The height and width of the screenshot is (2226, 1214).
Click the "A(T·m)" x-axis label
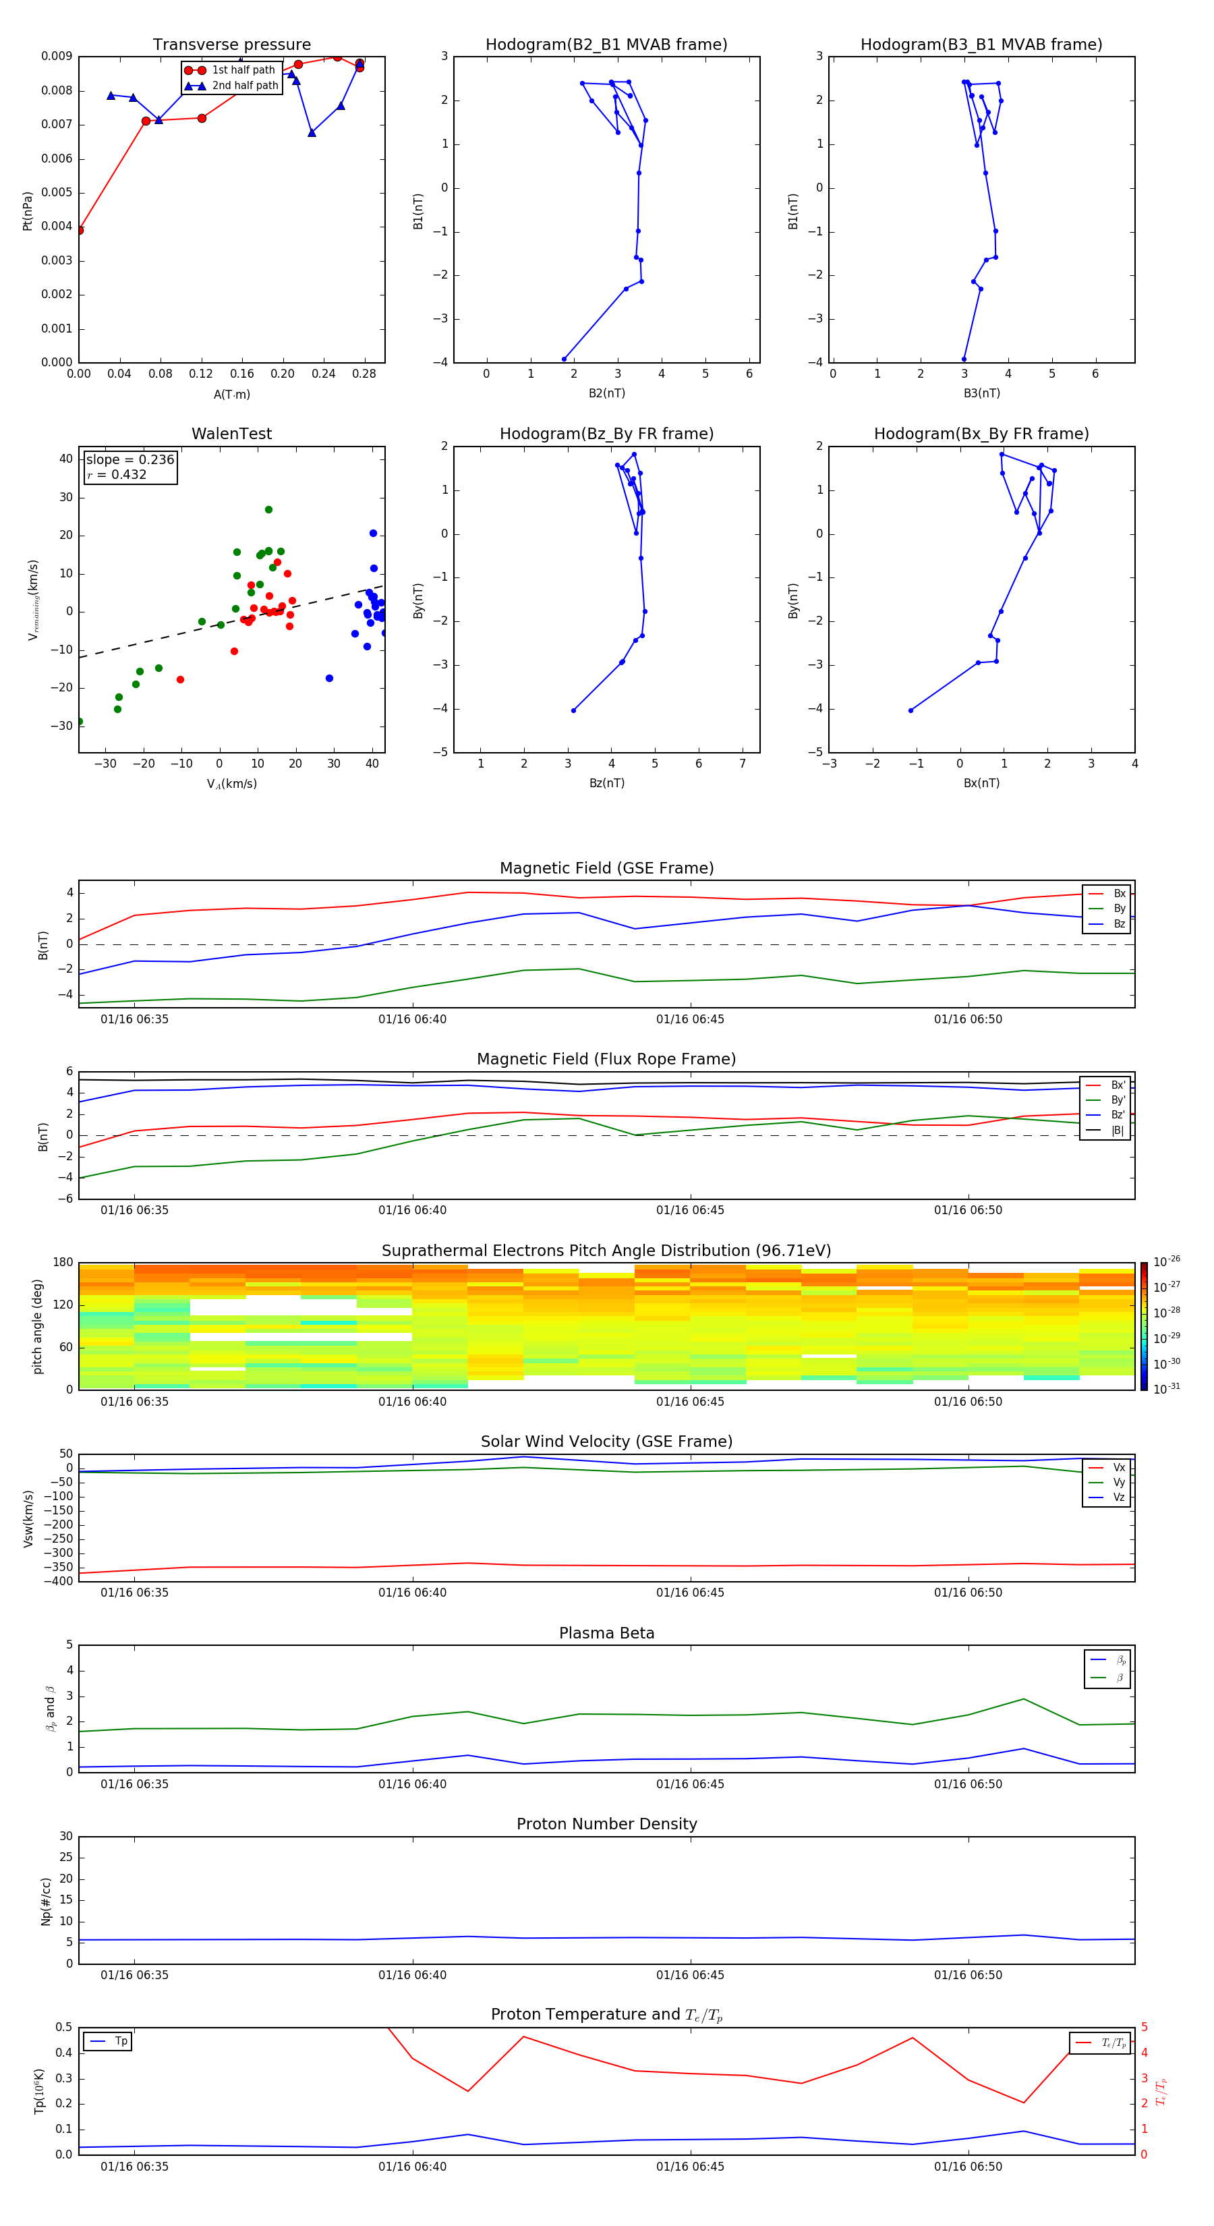pyautogui.click(x=231, y=395)
